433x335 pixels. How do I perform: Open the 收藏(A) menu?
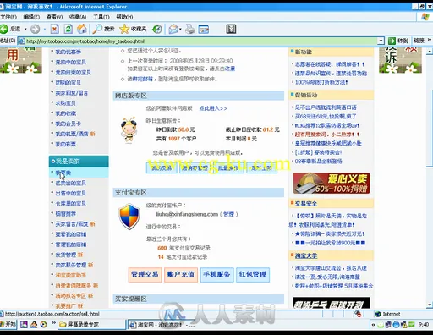[78, 17]
